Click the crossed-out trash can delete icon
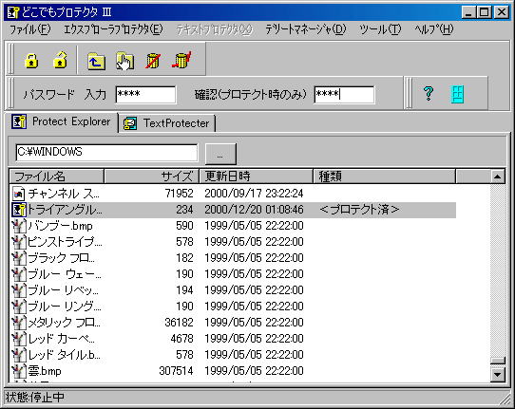 click(153, 61)
